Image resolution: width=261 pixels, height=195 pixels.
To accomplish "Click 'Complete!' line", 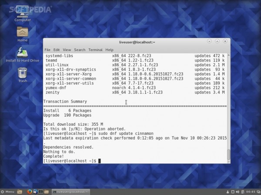I will (x=54, y=156).
